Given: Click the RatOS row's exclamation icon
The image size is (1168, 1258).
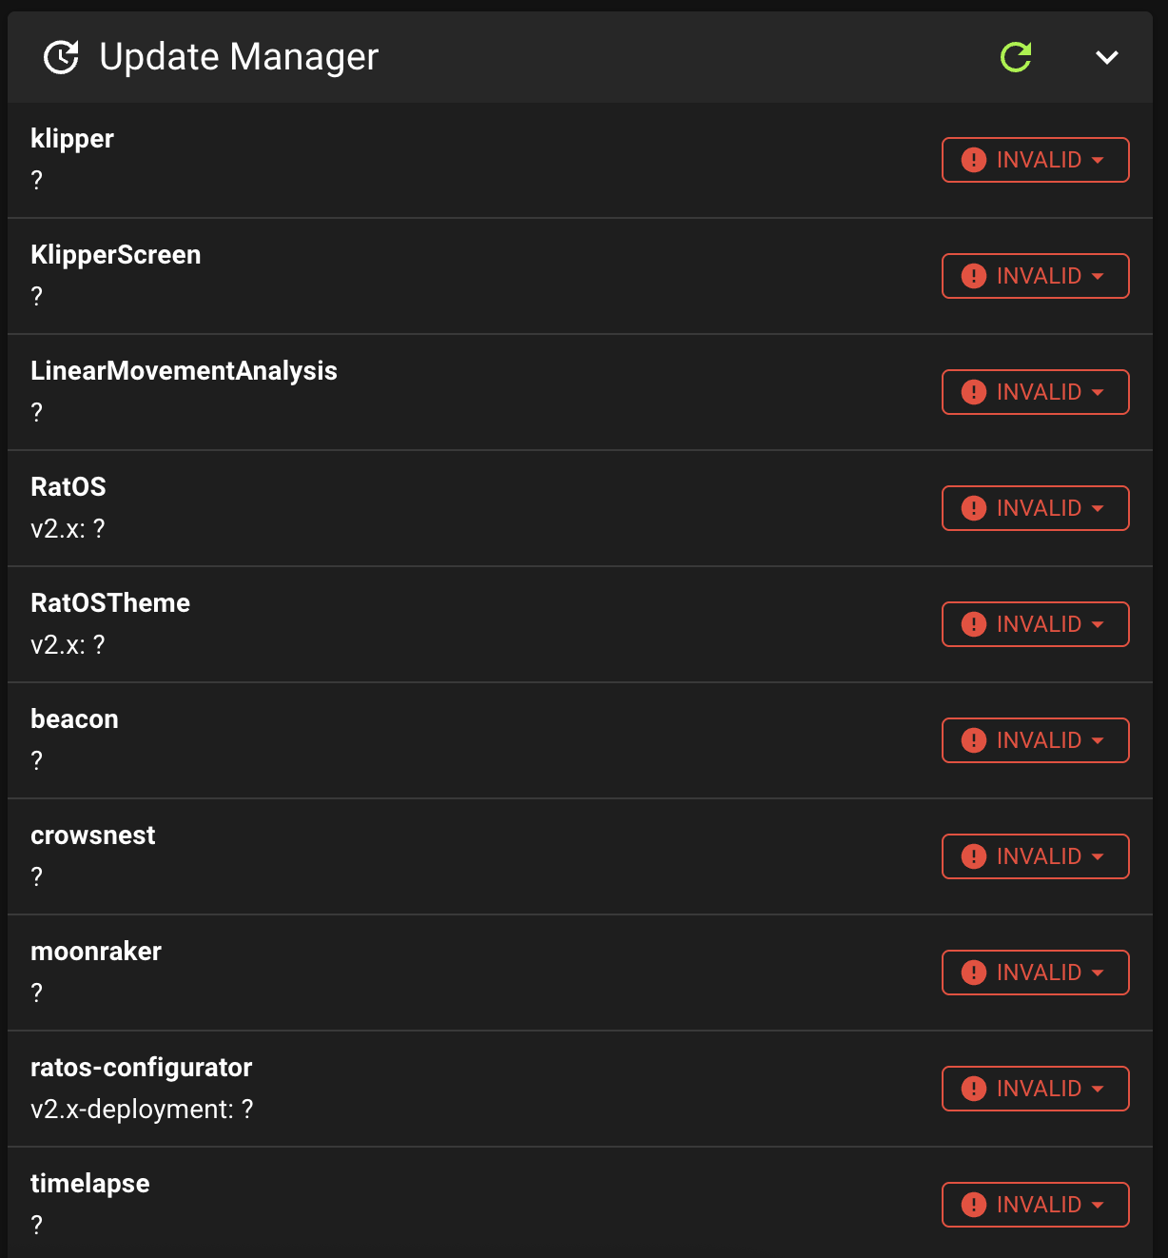Looking at the screenshot, I should pos(974,508).
